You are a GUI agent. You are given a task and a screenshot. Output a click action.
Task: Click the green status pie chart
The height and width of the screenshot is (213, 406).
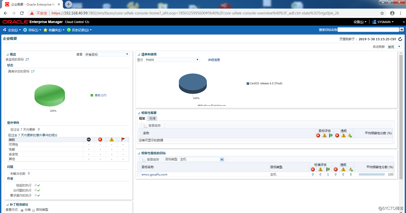click(x=50, y=95)
